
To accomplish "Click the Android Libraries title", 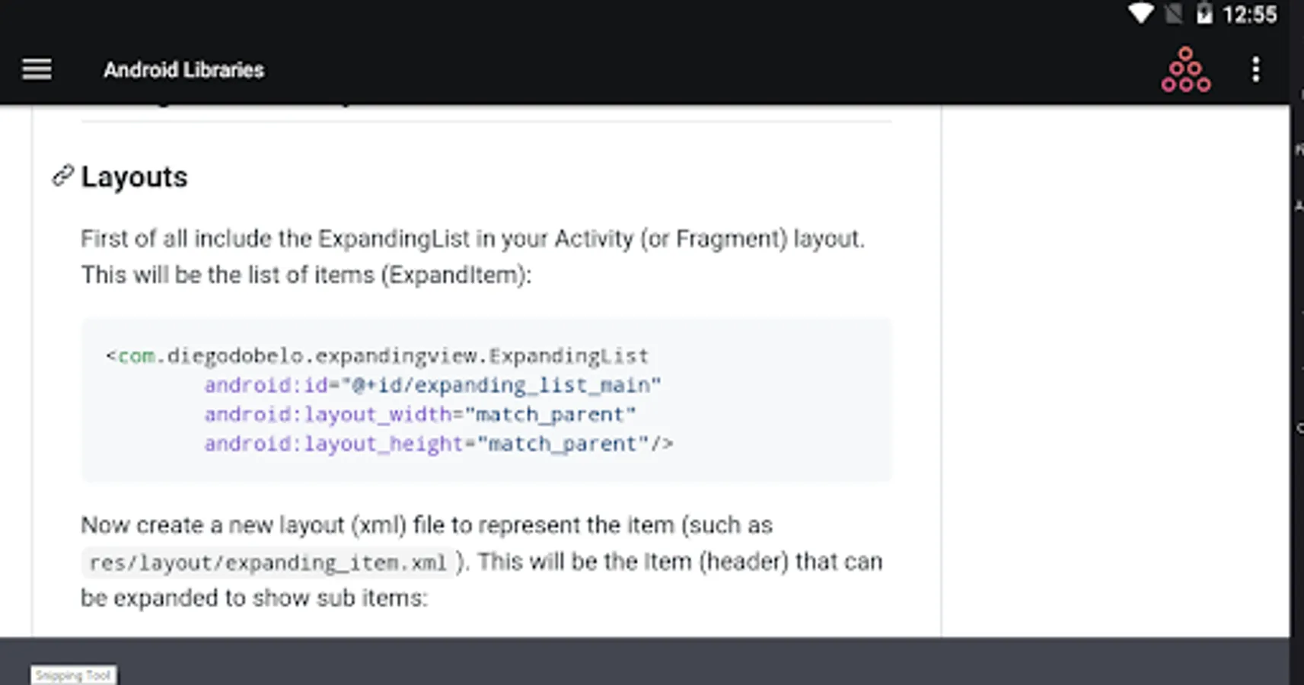I will pos(183,70).
